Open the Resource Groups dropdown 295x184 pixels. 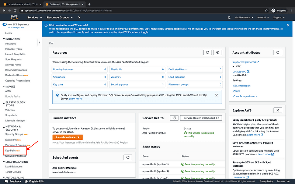[x=60, y=17]
